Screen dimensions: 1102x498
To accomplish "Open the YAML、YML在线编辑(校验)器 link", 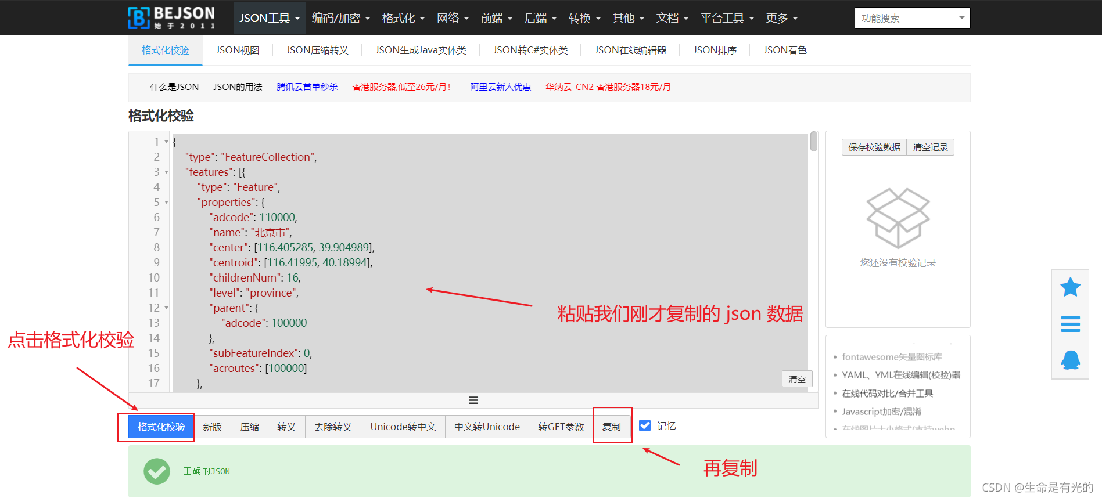I will pos(901,375).
